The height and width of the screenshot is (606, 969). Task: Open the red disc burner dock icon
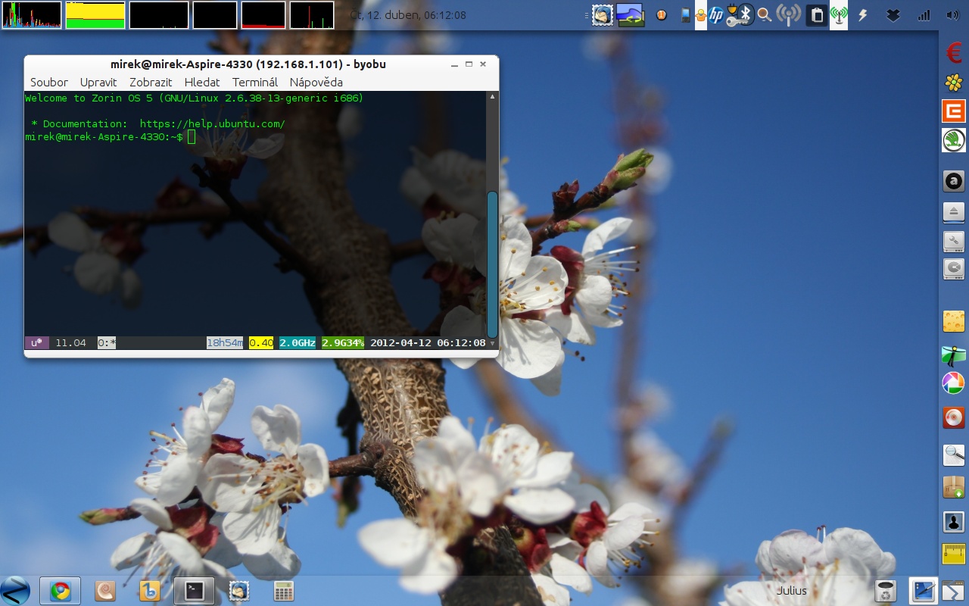tap(954, 417)
